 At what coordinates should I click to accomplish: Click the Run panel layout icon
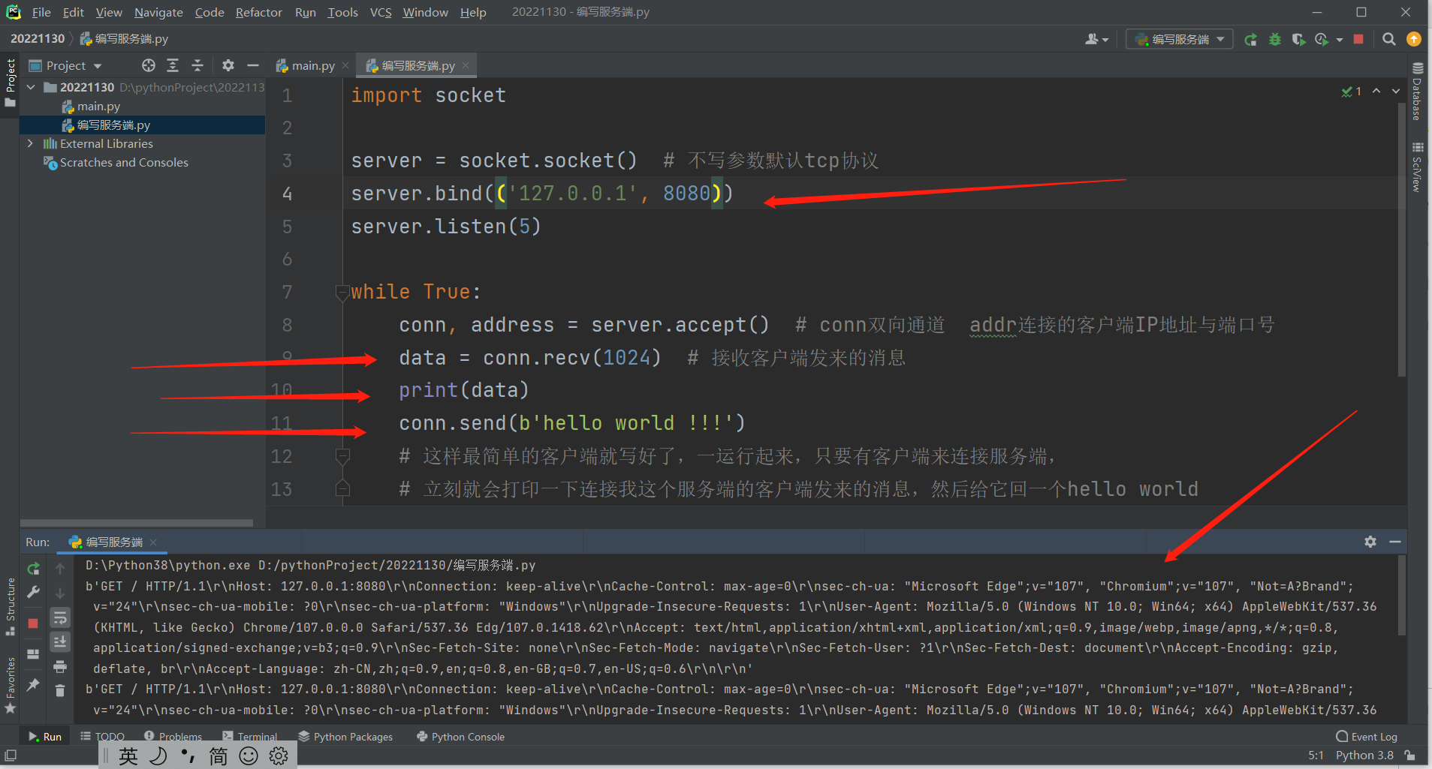(33, 654)
